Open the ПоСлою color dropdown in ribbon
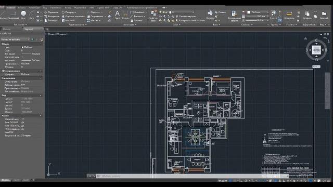Screen dimensions: 333x187 (258, 12)
